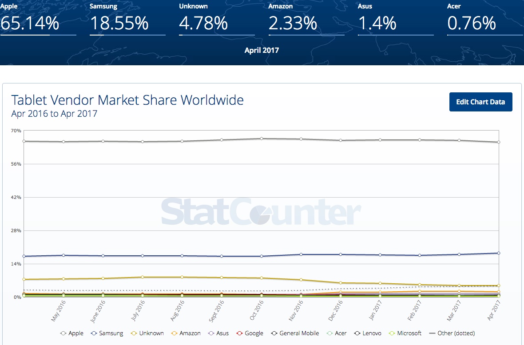
Task: Toggle the General Mobile legend entry
Action: (295, 333)
